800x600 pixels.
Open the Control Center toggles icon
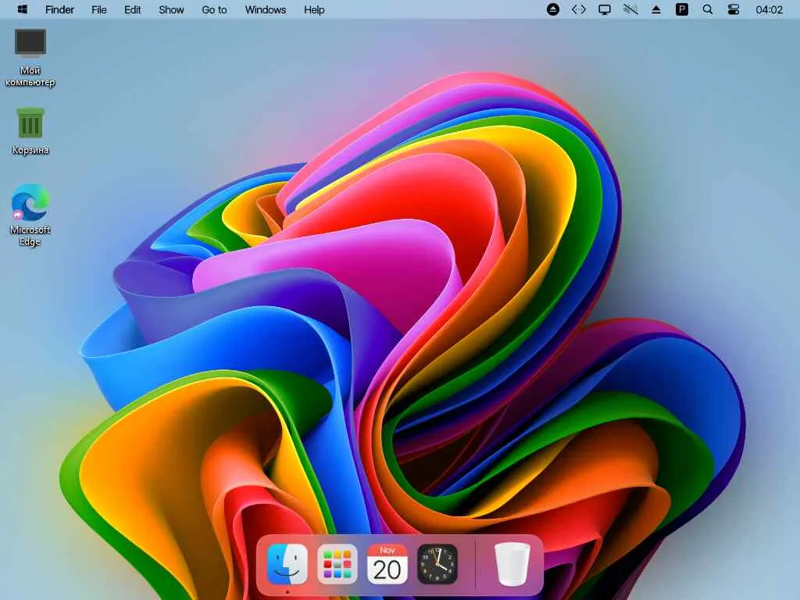pos(733,9)
